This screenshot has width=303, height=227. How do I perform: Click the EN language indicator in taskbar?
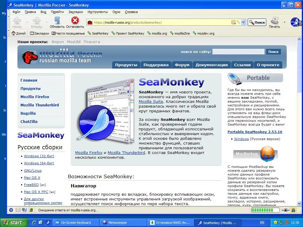click(x=262, y=223)
